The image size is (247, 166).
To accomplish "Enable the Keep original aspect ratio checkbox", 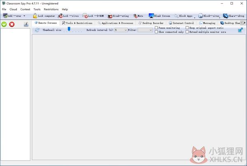I will 187,28.
